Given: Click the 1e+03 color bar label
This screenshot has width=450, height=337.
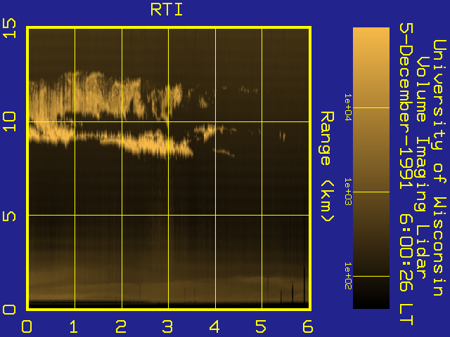Looking at the screenshot, I should pyautogui.click(x=348, y=192).
